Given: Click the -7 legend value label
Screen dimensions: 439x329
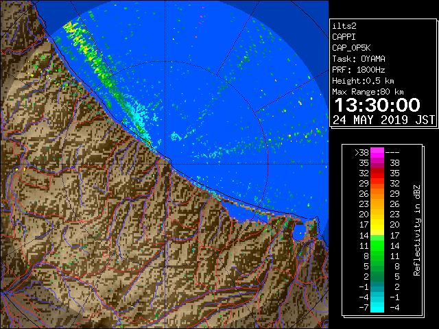Looking at the screenshot, I should [364, 307].
